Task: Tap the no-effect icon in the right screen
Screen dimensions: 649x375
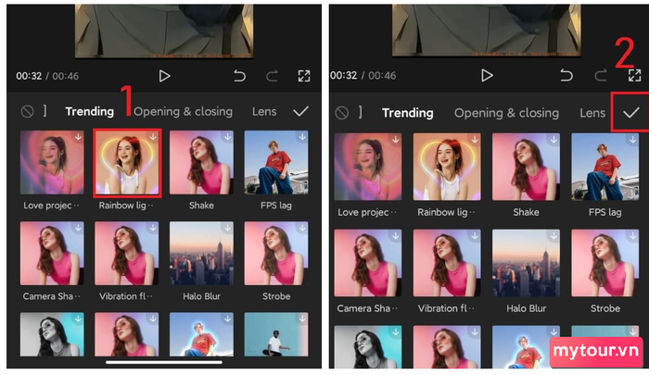Action: tap(342, 113)
